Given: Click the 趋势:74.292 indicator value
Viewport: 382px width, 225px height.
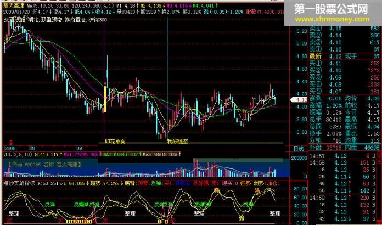Looking at the screenshot, I should point(106,183).
